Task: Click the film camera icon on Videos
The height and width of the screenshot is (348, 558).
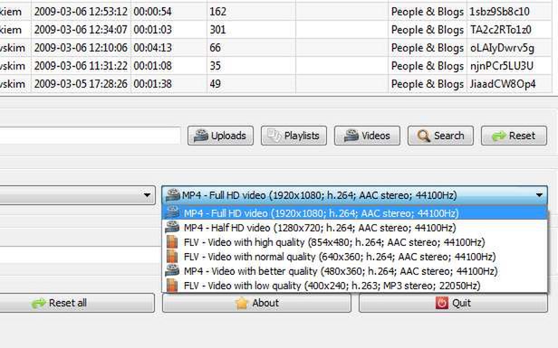Action: pyautogui.click(x=351, y=136)
